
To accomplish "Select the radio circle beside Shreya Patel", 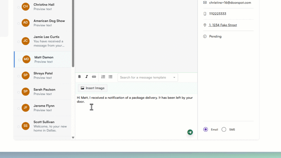I will click(19, 76).
